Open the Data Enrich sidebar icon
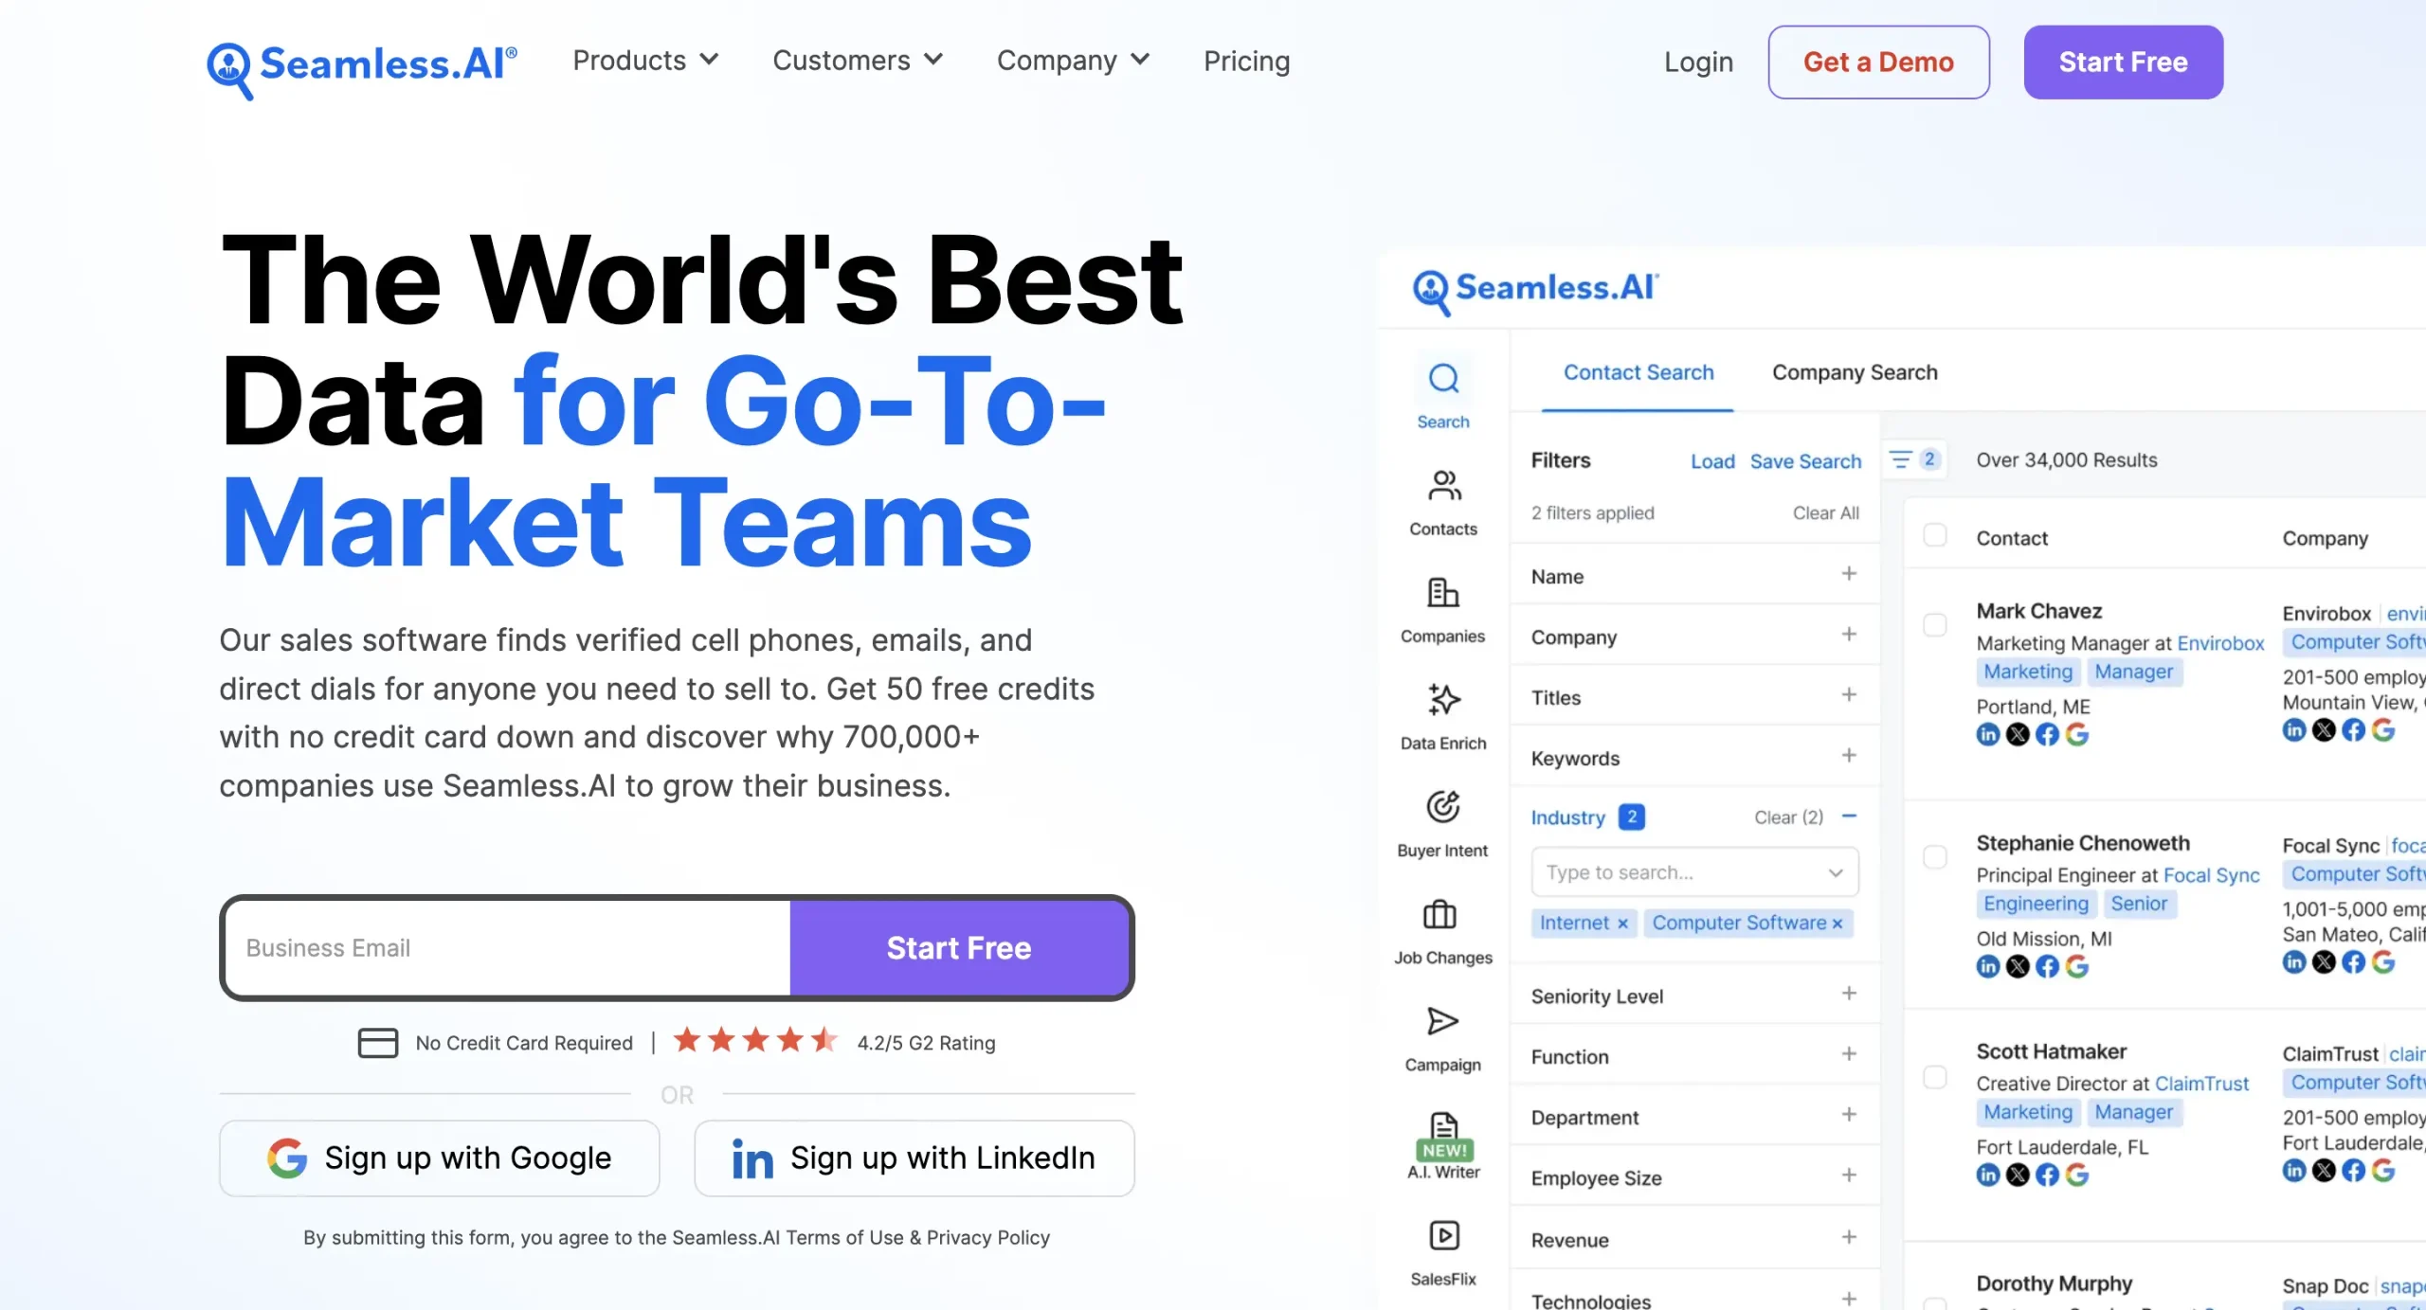2426x1310 pixels. tap(1442, 717)
